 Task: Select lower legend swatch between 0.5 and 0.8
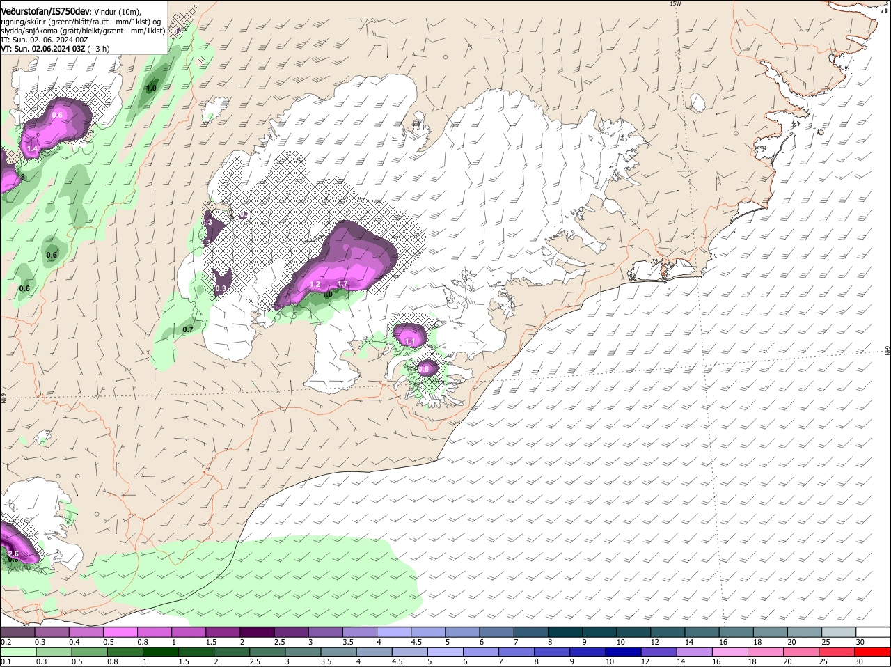(89, 652)
